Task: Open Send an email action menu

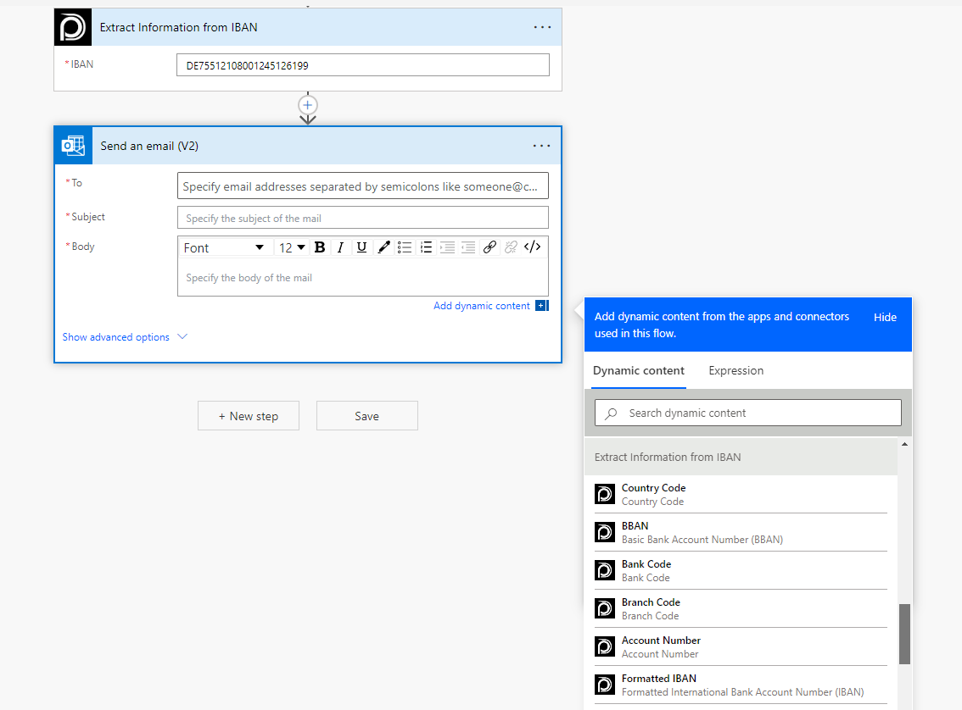Action: pos(542,146)
